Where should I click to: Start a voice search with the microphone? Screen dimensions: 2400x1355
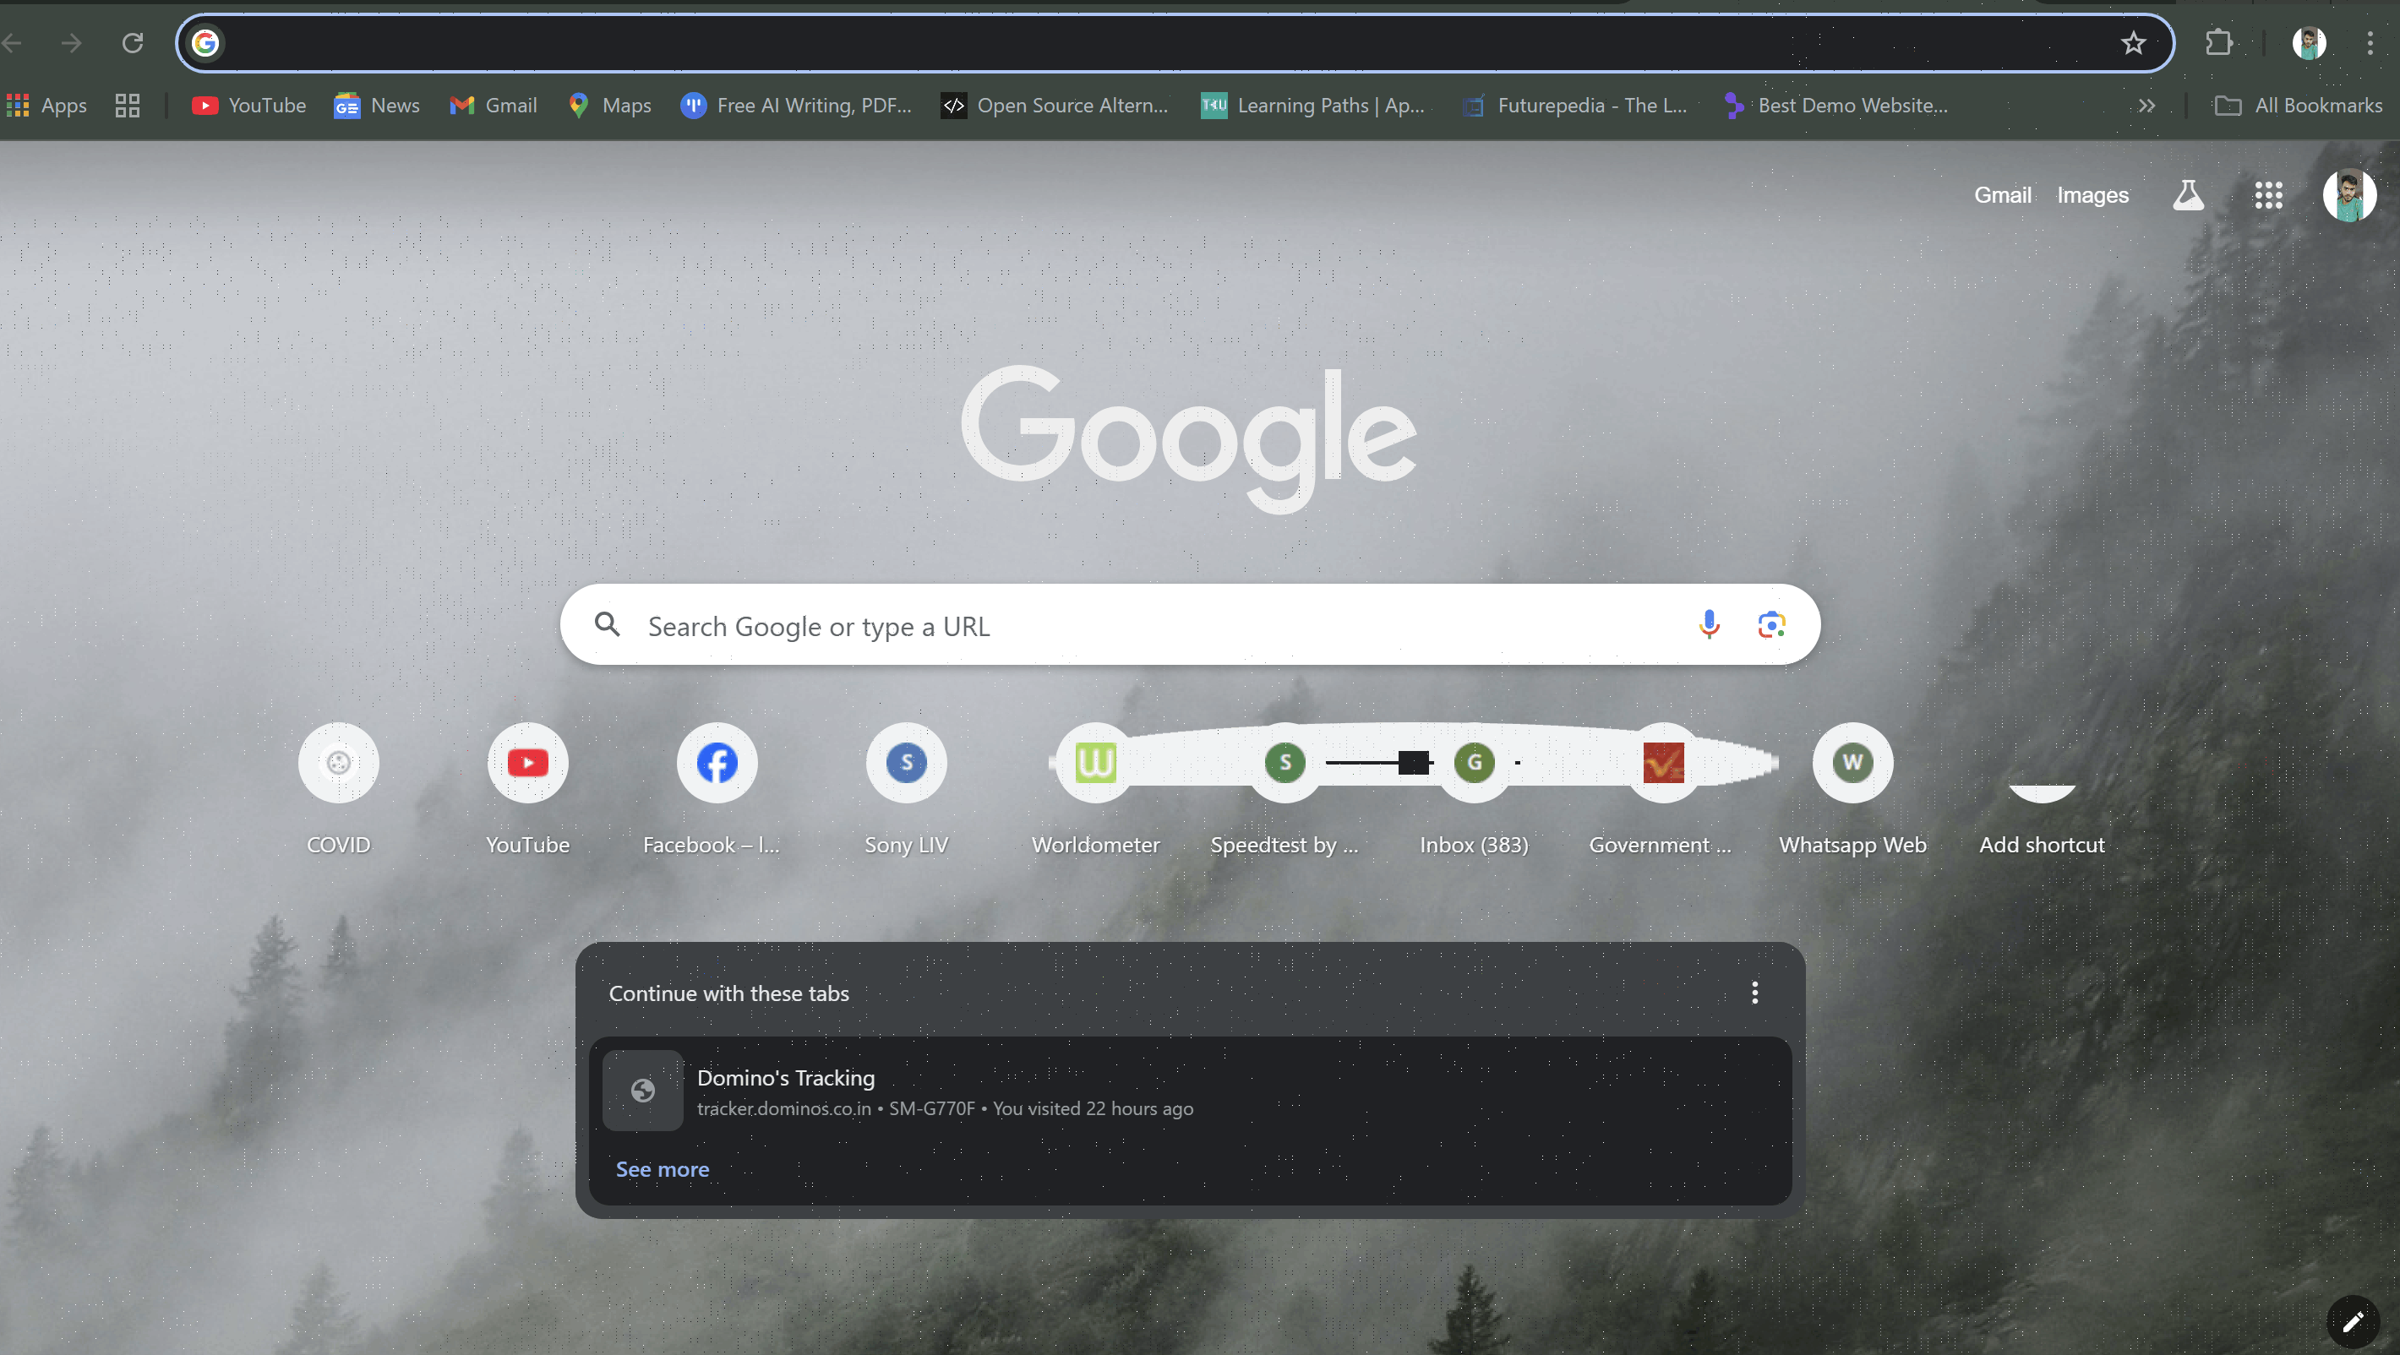coord(1708,624)
